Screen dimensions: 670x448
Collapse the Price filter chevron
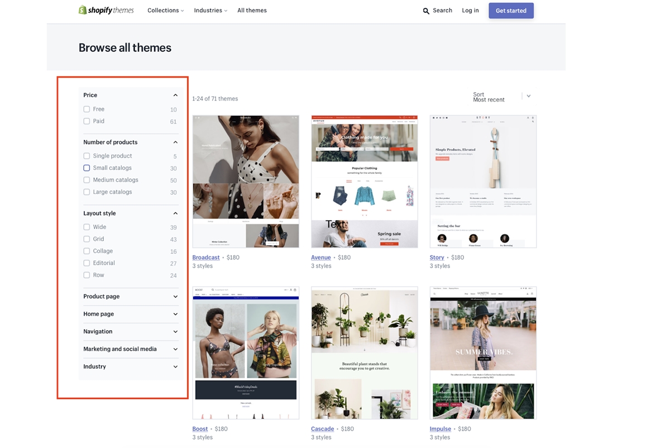click(x=175, y=95)
